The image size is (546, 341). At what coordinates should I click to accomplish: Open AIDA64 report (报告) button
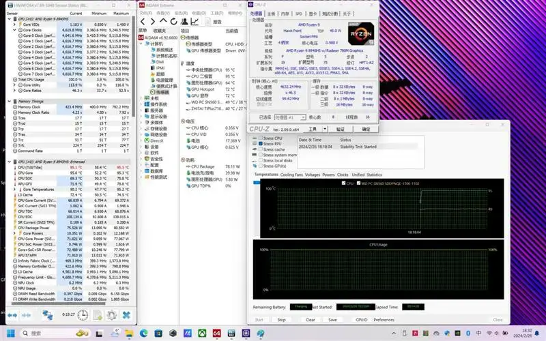[x=213, y=22]
